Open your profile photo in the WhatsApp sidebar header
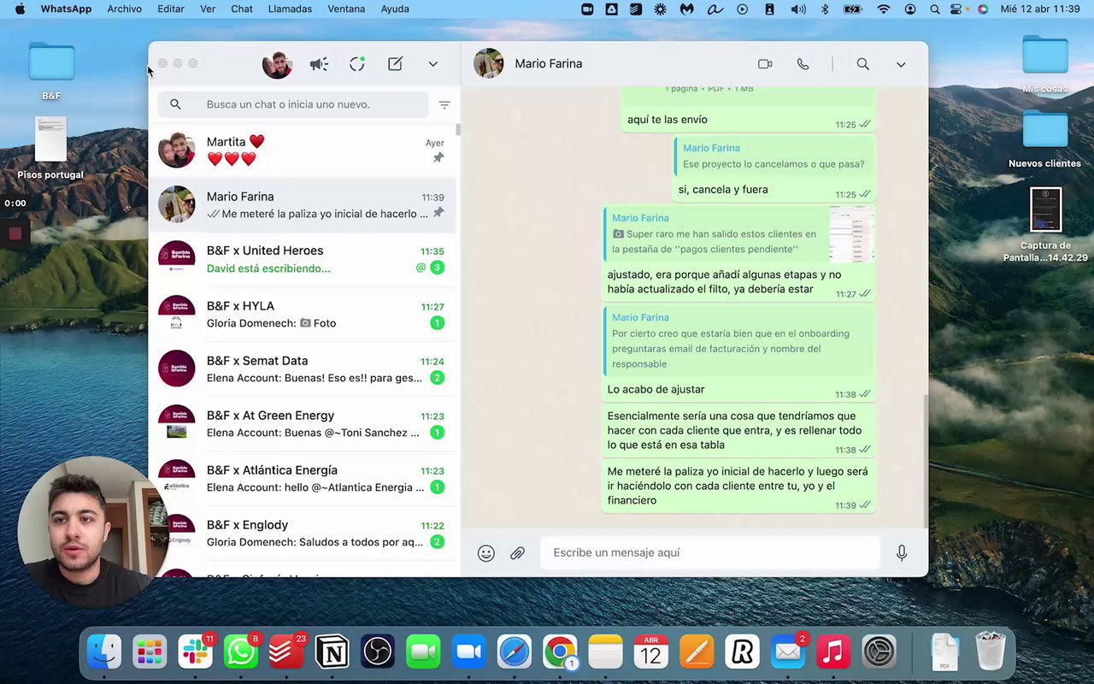Screen dimensions: 1094x684 coord(277,64)
